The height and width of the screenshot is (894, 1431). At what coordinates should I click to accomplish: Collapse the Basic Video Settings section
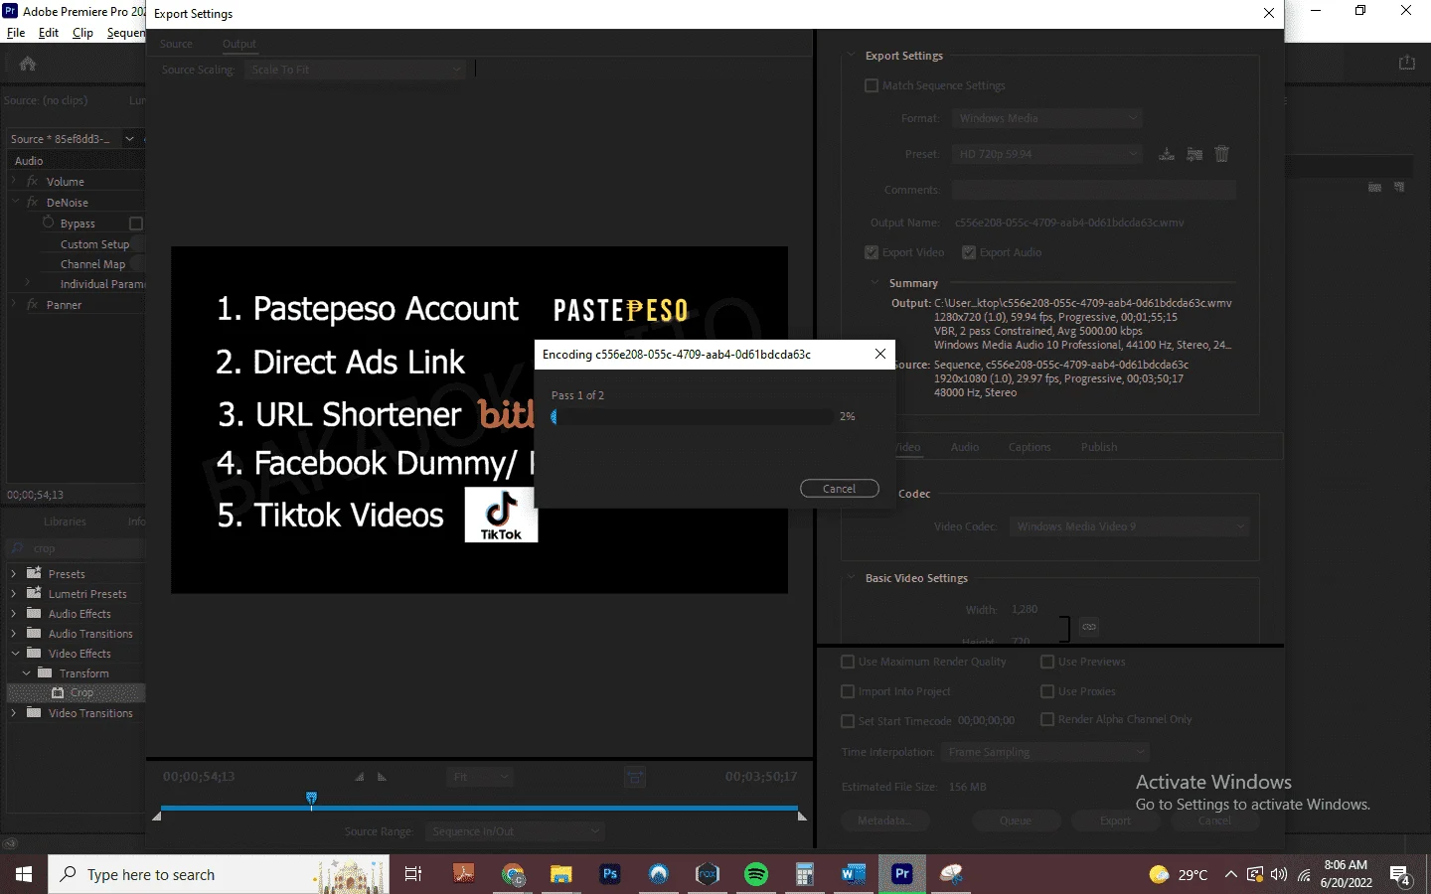click(852, 578)
